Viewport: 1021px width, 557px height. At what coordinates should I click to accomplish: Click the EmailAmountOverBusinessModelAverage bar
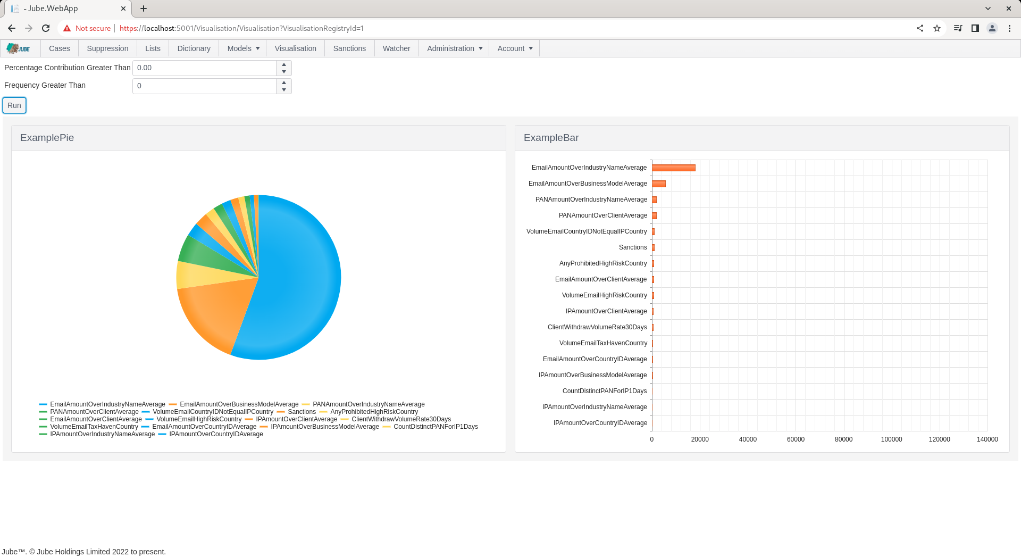point(659,184)
